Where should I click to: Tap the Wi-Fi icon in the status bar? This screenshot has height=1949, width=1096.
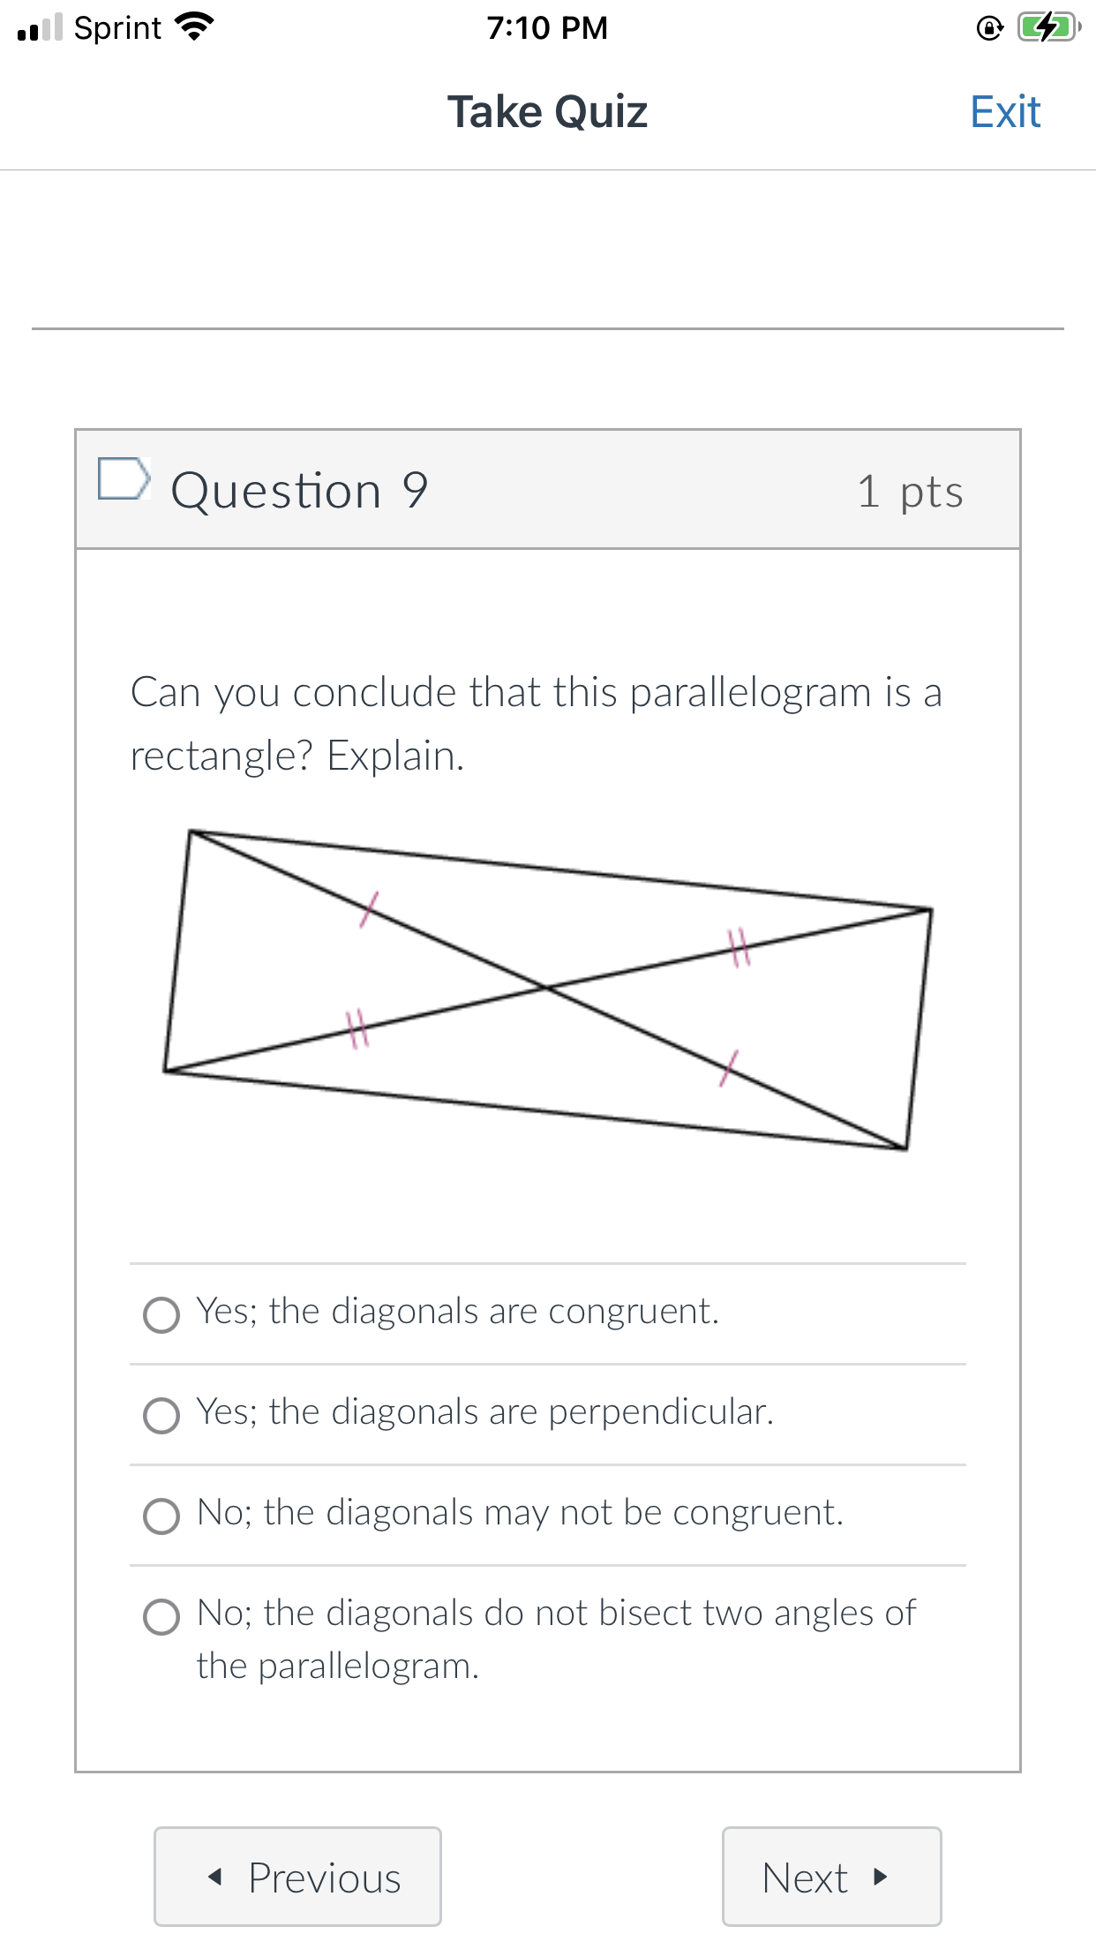coord(193,26)
